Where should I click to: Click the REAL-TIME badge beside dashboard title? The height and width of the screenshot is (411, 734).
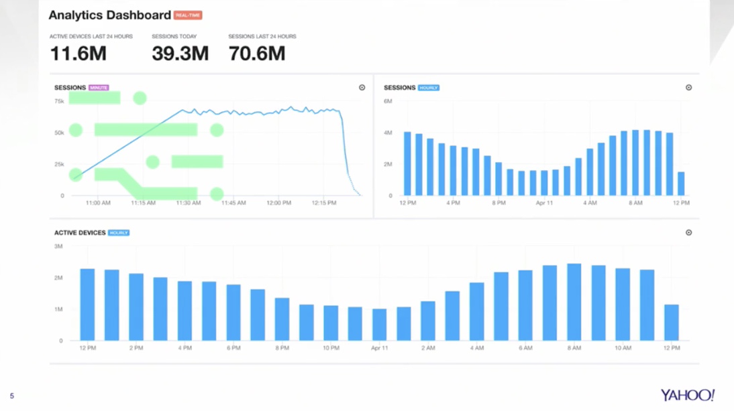[x=188, y=15]
